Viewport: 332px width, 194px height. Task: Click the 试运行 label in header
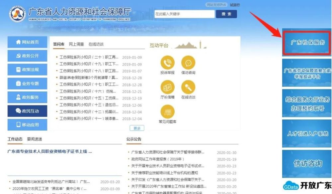[235, 5]
